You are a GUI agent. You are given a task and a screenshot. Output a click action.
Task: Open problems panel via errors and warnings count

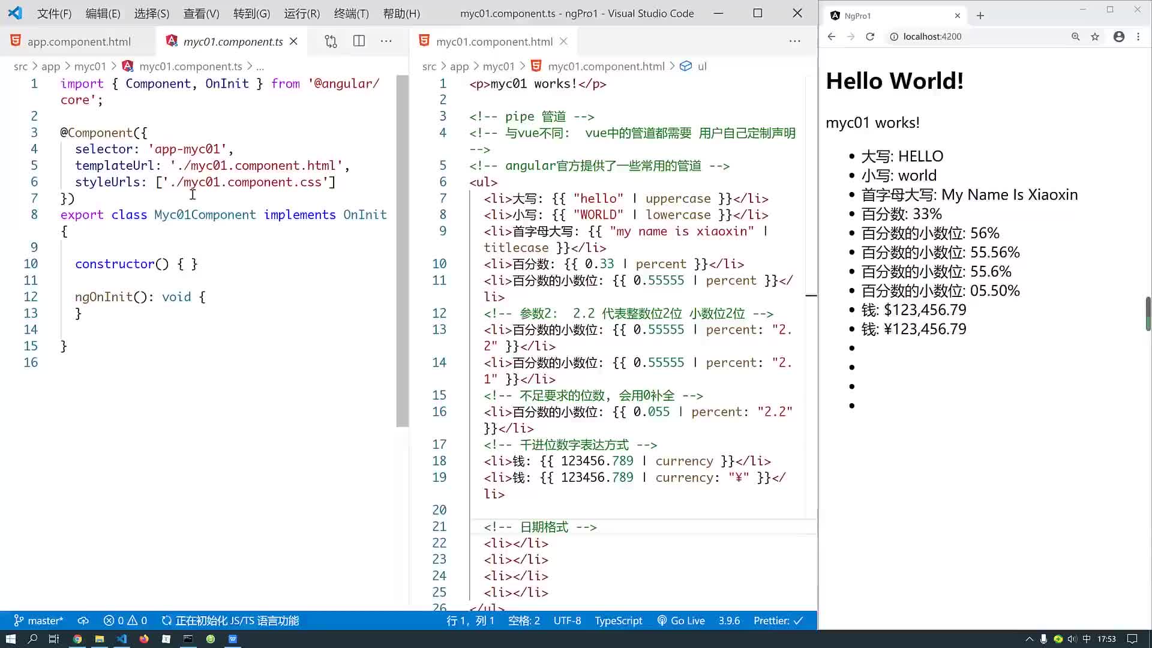click(x=125, y=620)
